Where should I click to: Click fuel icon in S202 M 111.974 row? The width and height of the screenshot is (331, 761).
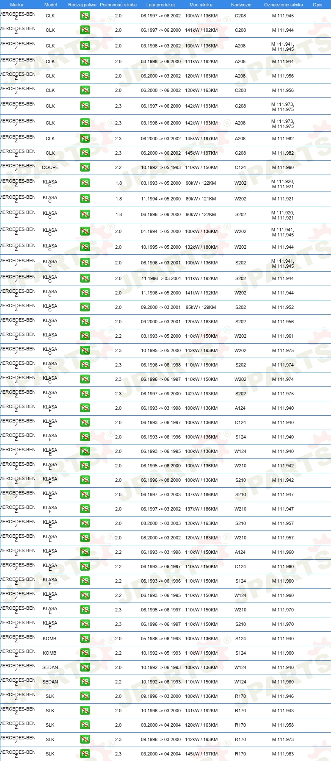[x=85, y=365]
